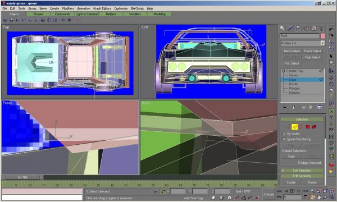Click the Pin Stack icon
337x202 pixels.
(284, 107)
